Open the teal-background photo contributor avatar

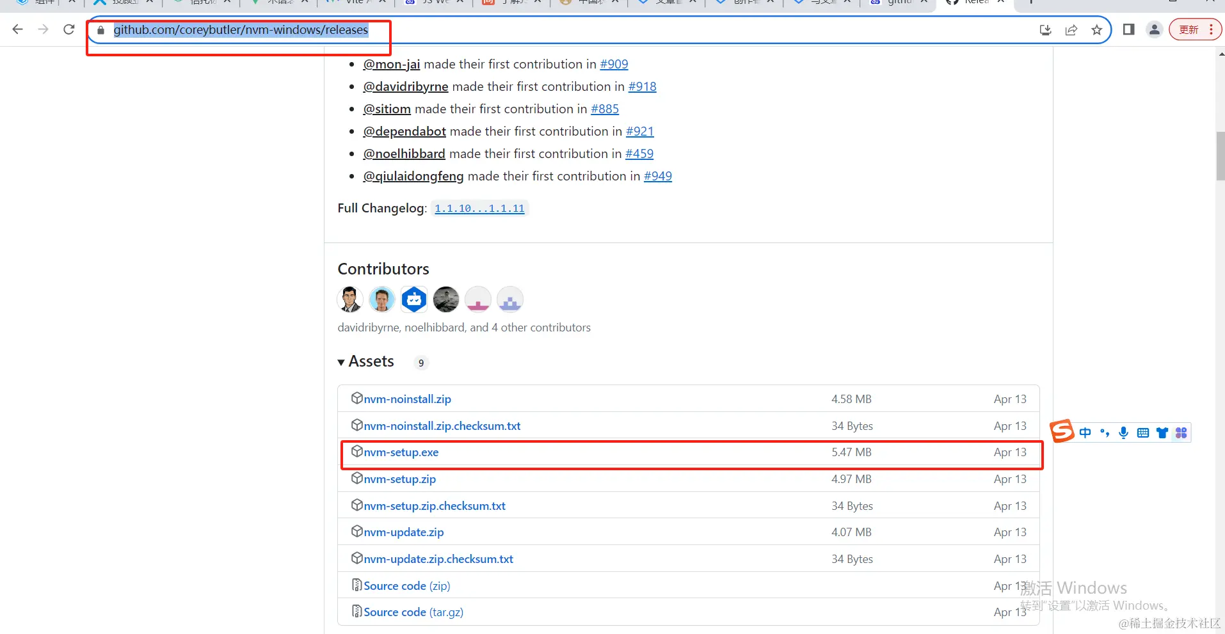click(382, 299)
